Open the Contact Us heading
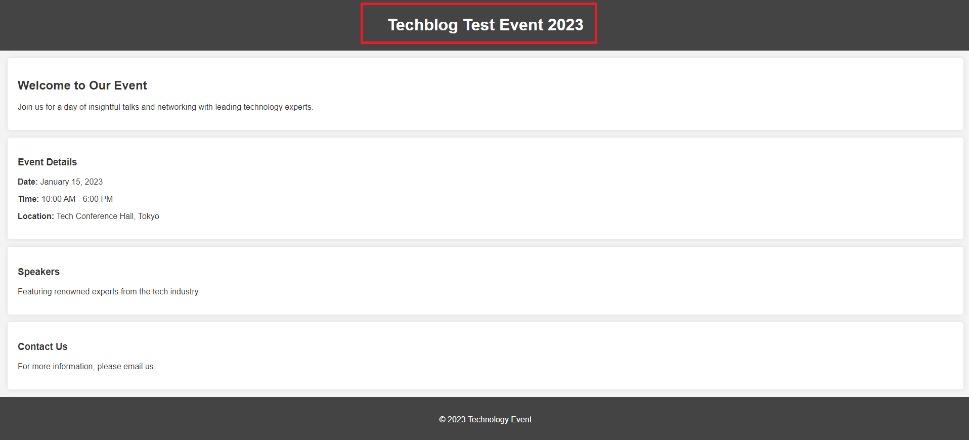Image resolution: width=969 pixels, height=440 pixels. pyautogui.click(x=42, y=347)
